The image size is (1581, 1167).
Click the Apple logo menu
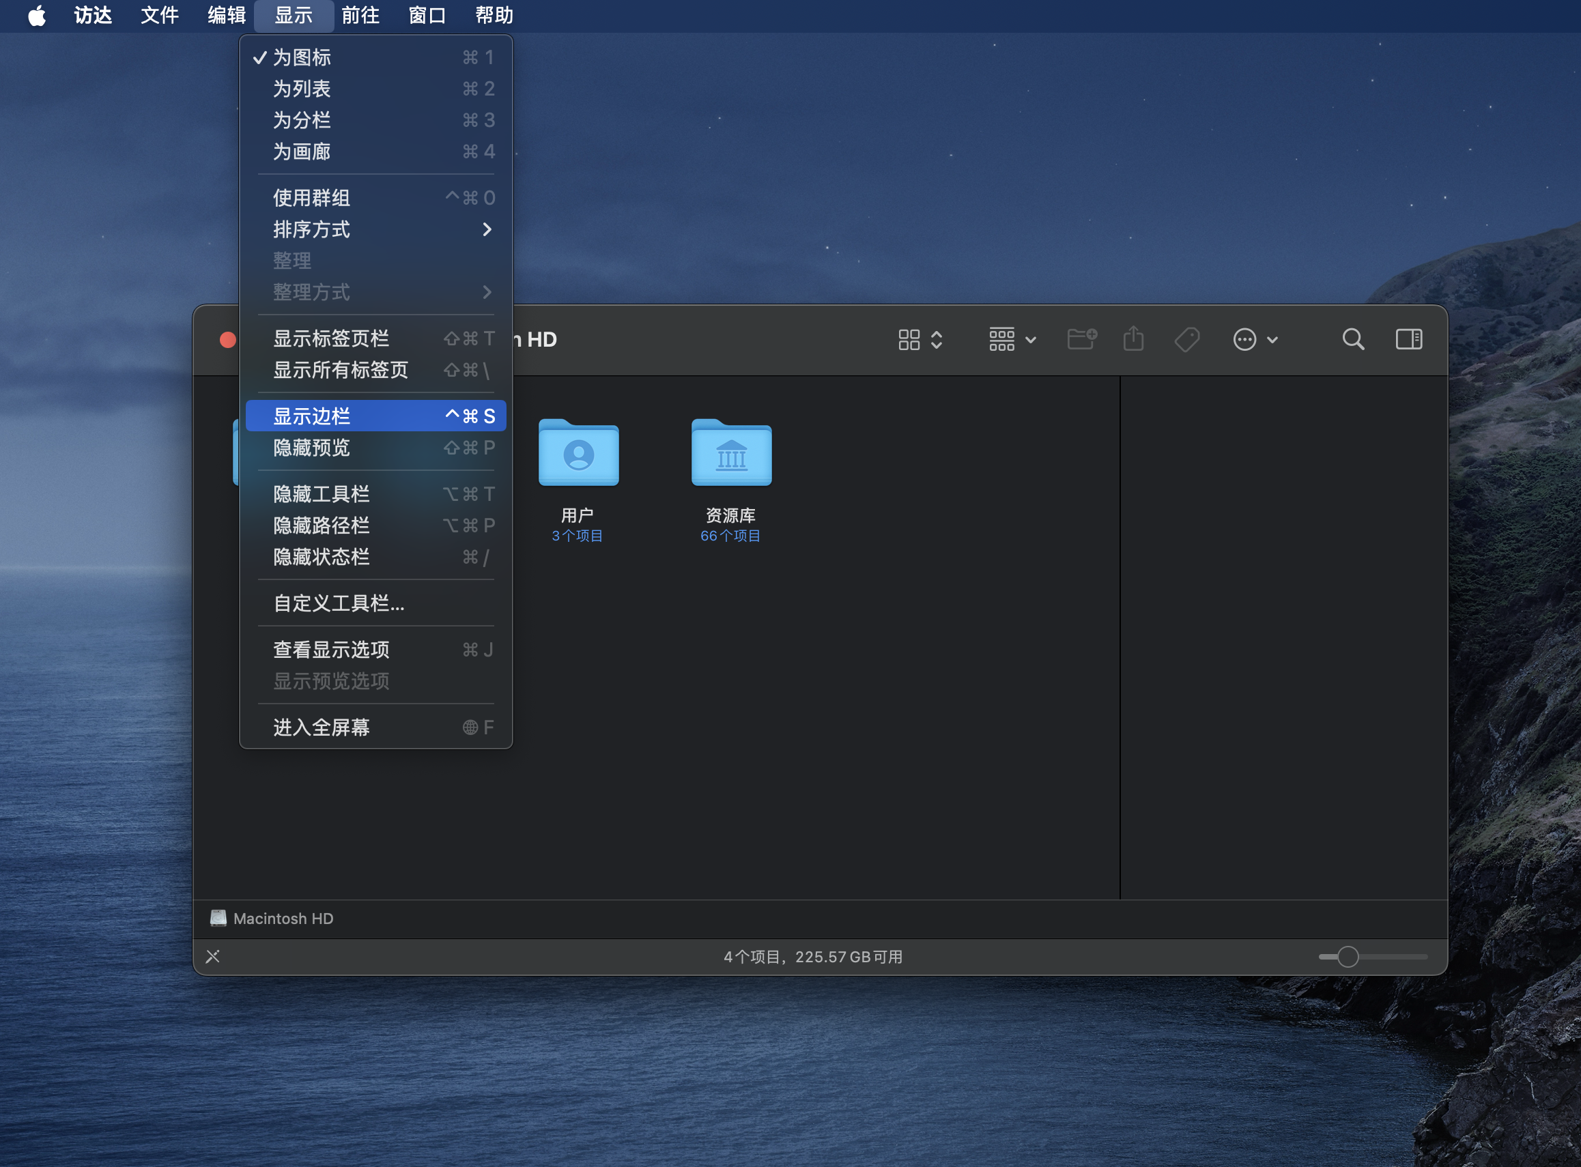[37, 16]
